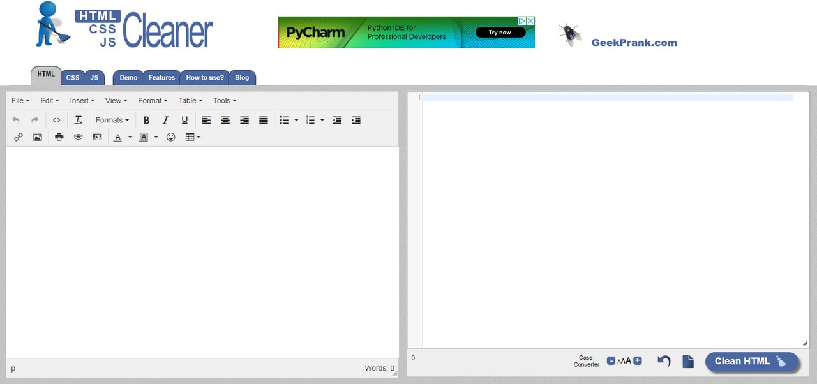Open the text color picker arrow
This screenshot has height=384, width=817.
click(130, 137)
